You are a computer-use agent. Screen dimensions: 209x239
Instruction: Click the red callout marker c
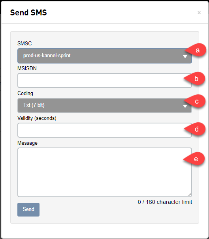click(195, 101)
